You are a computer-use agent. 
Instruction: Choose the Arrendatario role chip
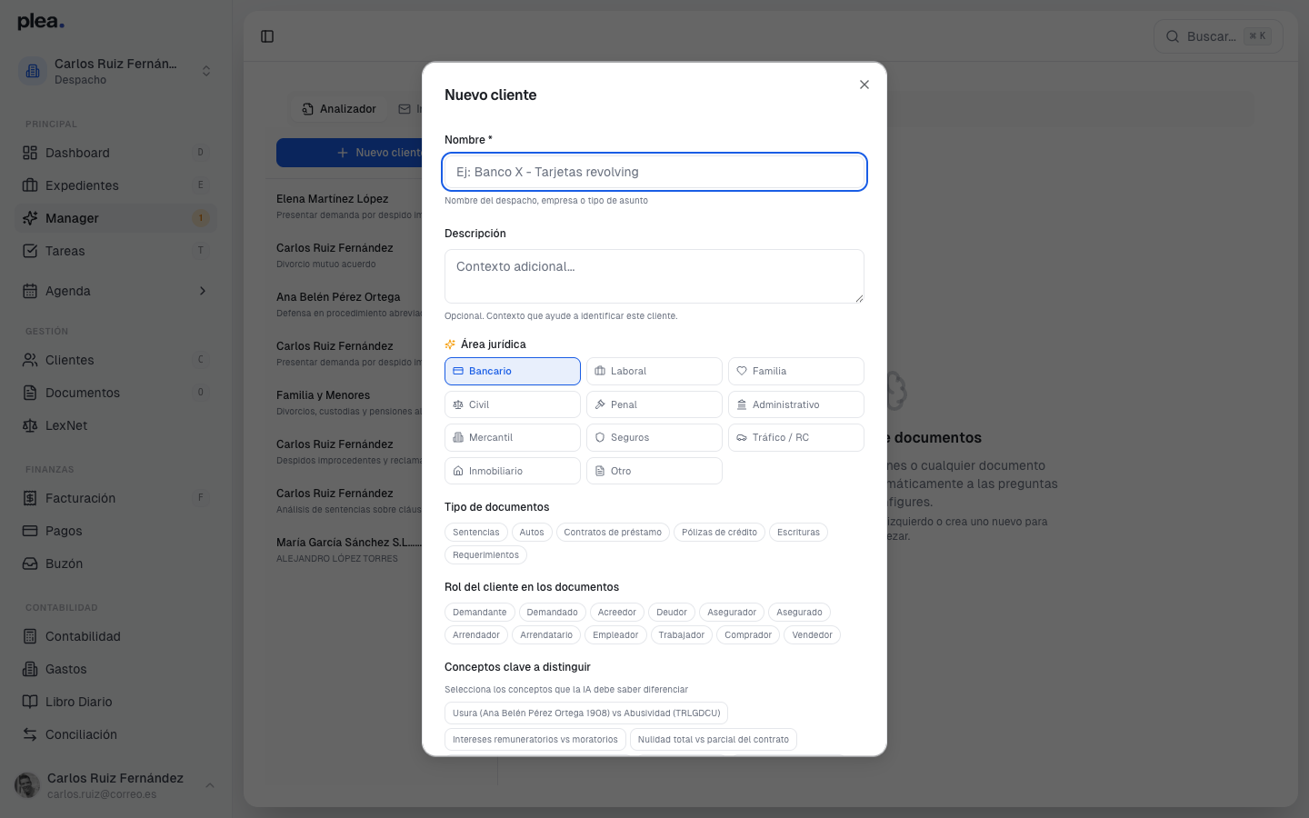click(x=546, y=635)
